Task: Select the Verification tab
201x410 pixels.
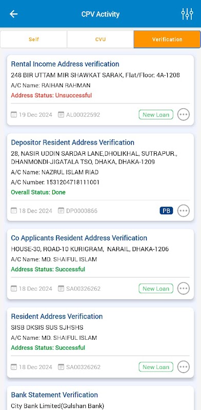Action: coord(167,39)
